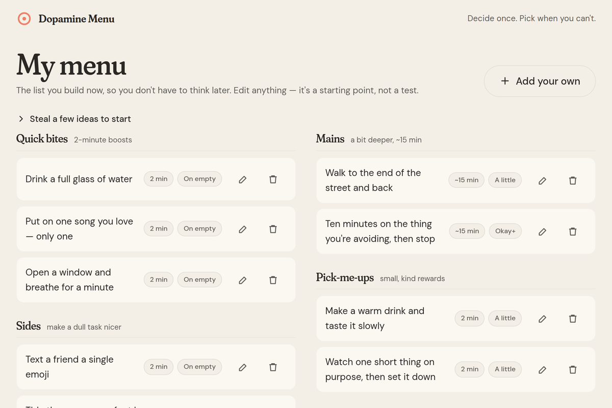
Task: Click '2 min' tag on 'Drink a full glass of water'
Action: click(159, 179)
